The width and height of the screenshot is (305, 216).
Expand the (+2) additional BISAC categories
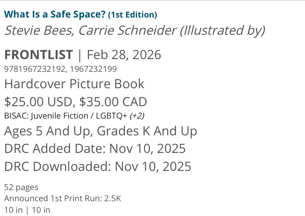[137, 116]
